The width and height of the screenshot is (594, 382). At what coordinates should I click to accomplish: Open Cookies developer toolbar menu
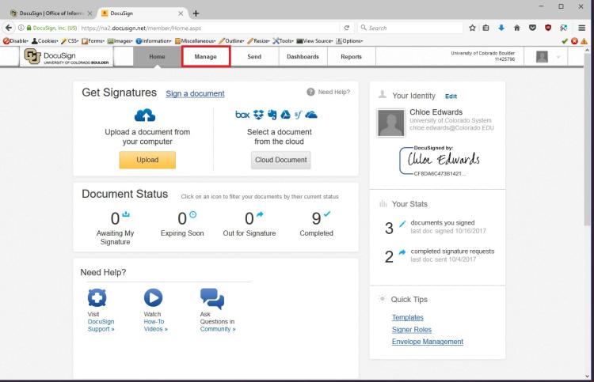click(44, 41)
